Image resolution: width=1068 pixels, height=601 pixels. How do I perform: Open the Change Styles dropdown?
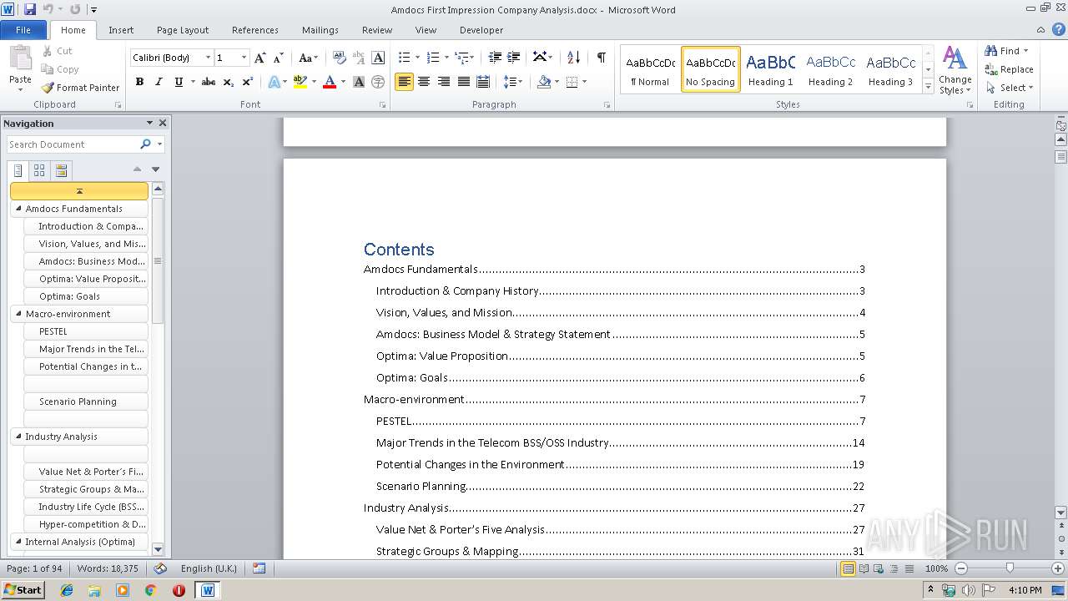tap(955, 70)
